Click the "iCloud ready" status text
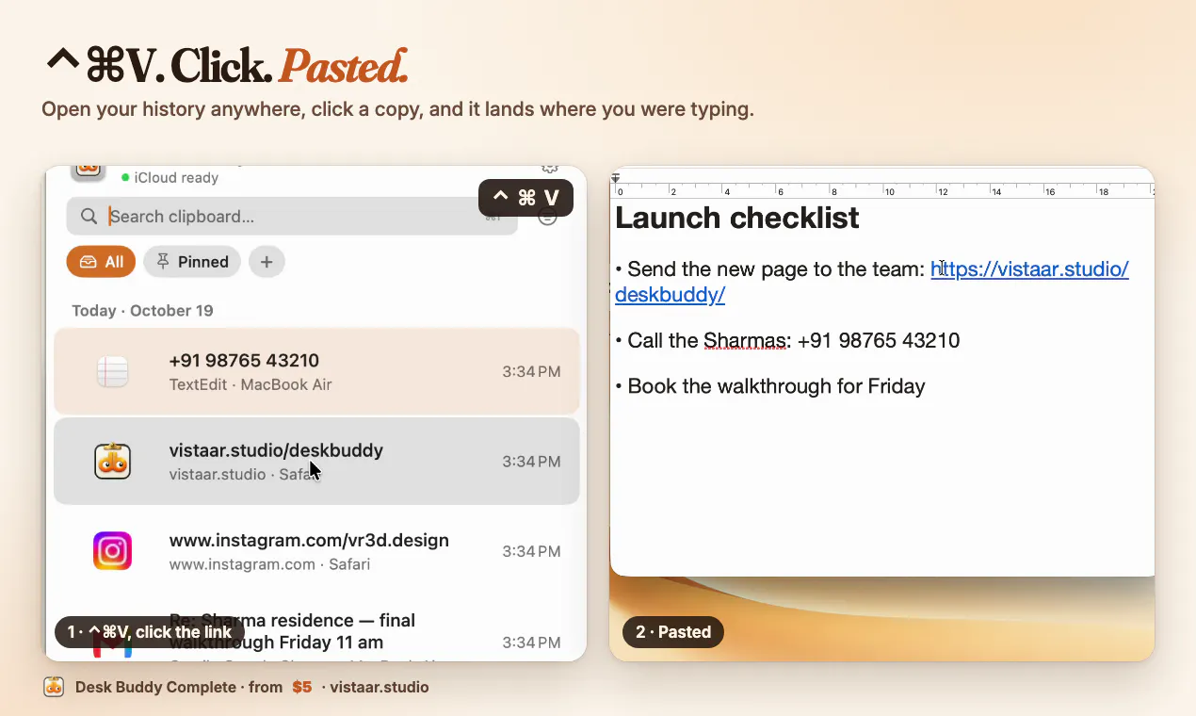1196x716 pixels. point(176,177)
